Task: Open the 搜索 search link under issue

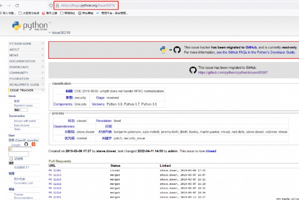Action: tap(17, 101)
